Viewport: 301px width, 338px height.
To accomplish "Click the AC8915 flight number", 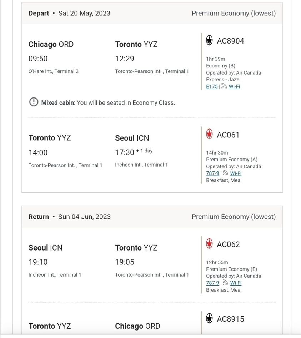I will click(231, 319).
